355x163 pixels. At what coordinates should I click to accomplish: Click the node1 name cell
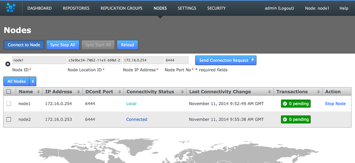[x=24, y=104]
